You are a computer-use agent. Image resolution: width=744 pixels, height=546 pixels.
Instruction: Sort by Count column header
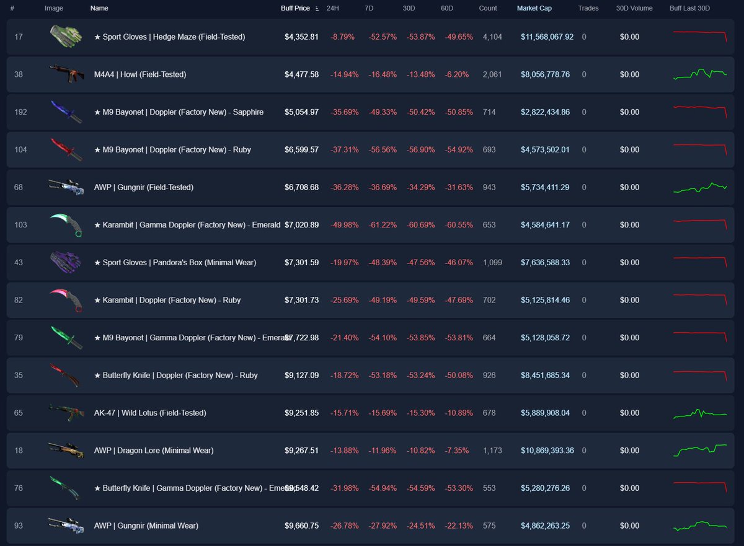coord(488,9)
